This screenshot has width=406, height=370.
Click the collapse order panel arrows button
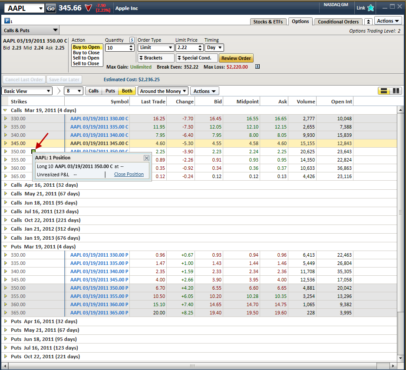(368, 22)
